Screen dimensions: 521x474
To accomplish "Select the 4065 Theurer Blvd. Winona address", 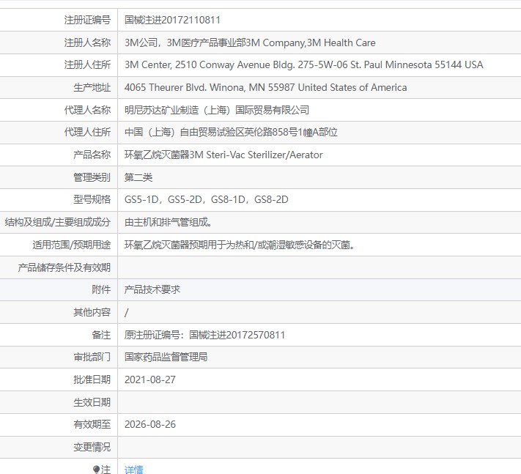I will [x=265, y=87].
